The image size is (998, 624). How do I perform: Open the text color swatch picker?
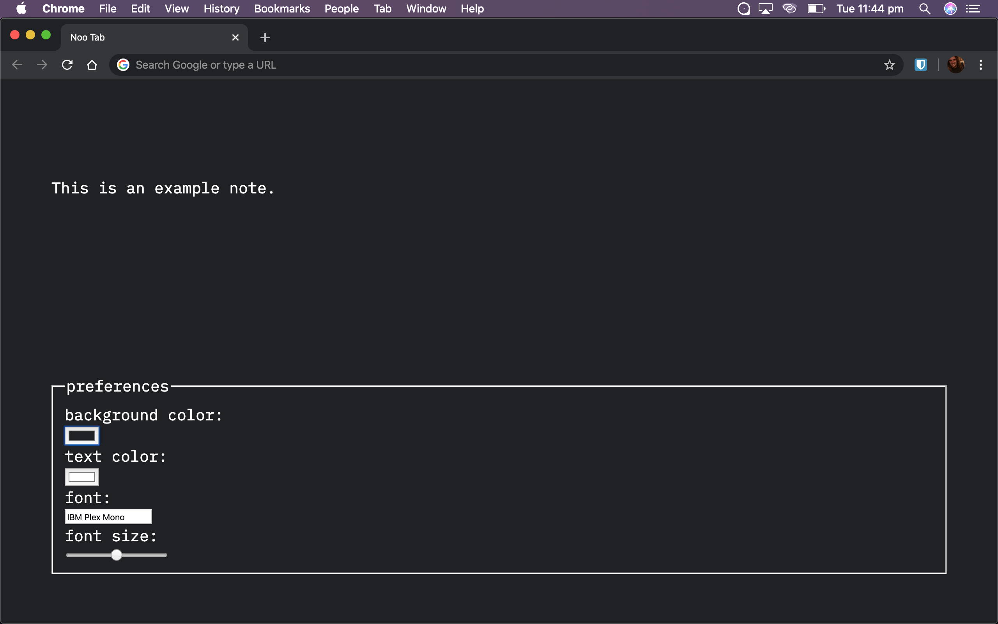tap(81, 477)
